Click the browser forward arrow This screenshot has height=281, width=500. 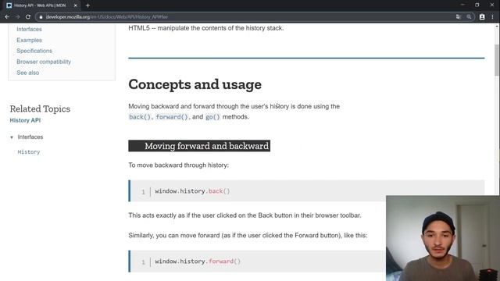(x=17, y=17)
